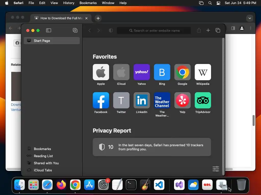Open iCloud Tabs in the sidebar
Screen dimensions: 261x195
[43, 170]
